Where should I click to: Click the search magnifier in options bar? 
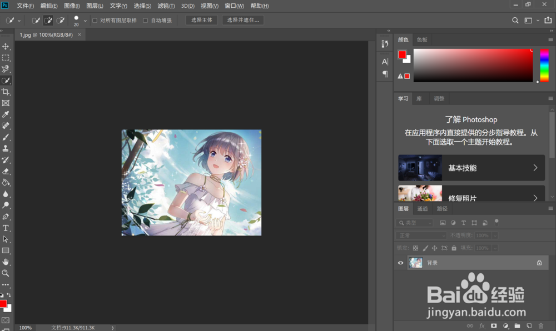tap(515, 20)
